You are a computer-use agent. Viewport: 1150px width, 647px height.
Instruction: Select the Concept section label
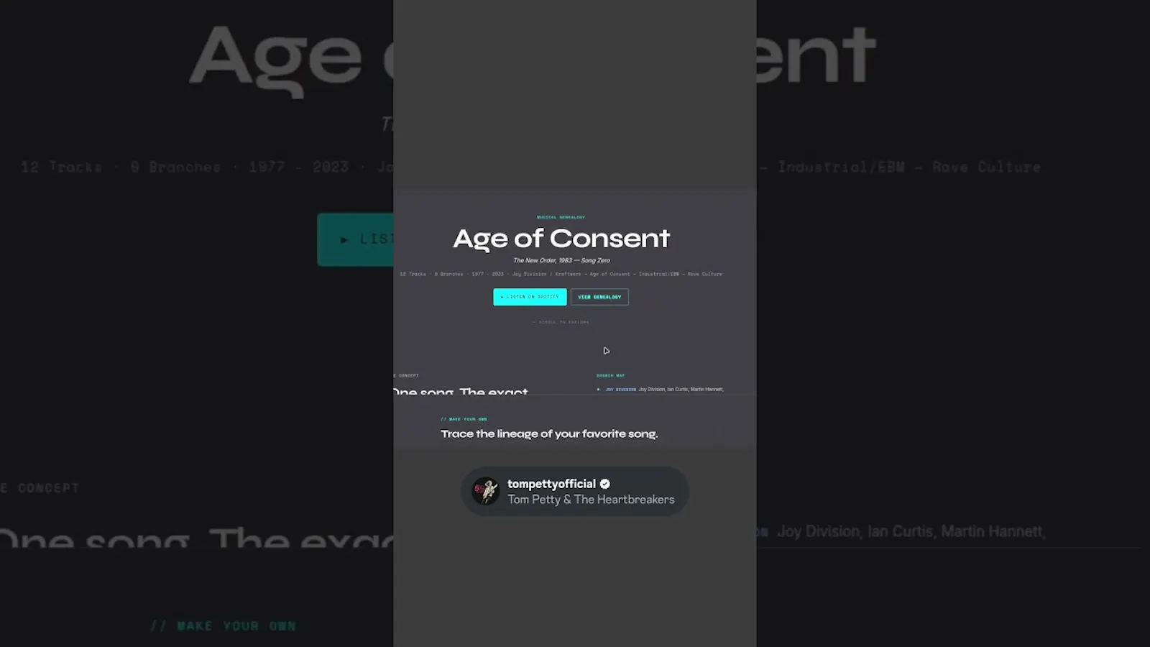pos(407,375)
